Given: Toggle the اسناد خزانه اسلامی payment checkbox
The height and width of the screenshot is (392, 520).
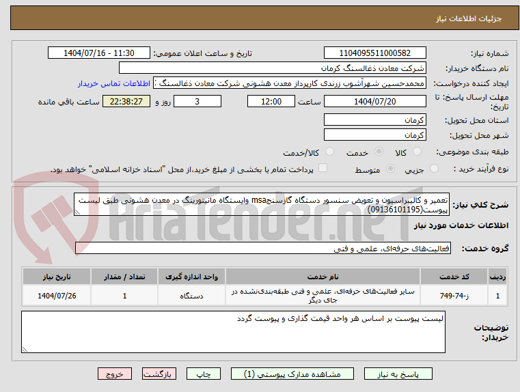Looking at the screenshot, I should [x=323, y=168].
